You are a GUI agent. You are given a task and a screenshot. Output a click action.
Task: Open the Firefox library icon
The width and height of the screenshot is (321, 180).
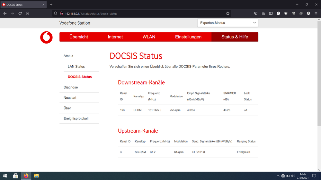pos(263,13)
